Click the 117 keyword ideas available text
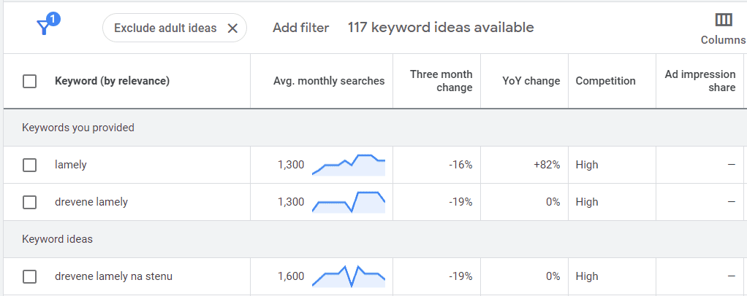This screenshot has width=747, height=296. click(441, 28)
